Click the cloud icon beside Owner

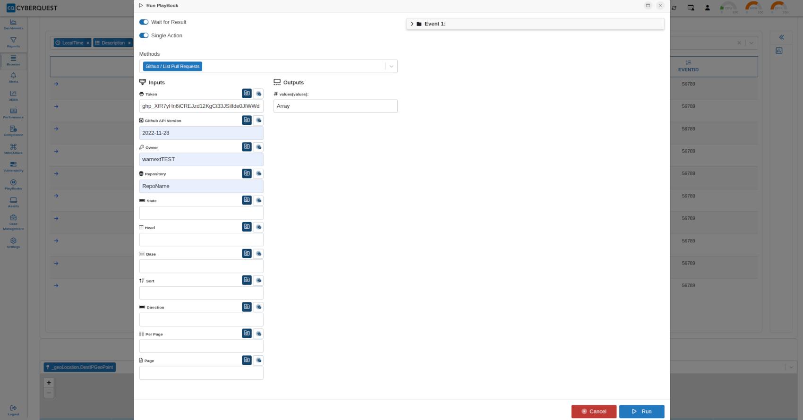click(x=258, y=147)
